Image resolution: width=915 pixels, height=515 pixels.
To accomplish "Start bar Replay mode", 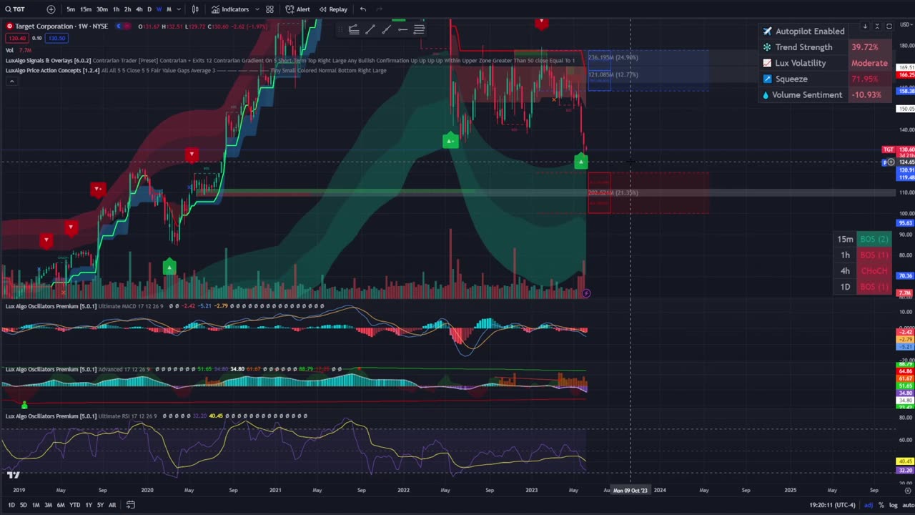I will 333,9.
